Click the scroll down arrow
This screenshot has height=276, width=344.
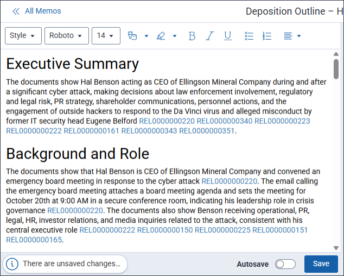coord(336,248)
